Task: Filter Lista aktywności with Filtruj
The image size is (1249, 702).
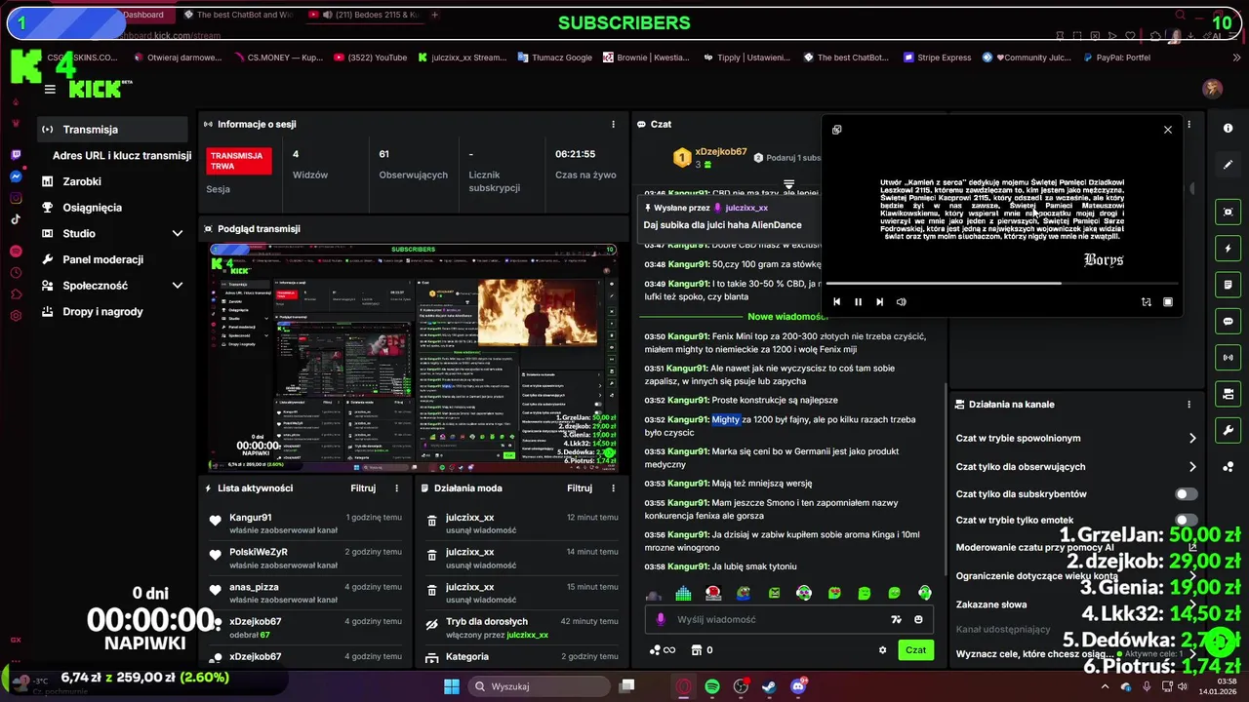Action: pyautogui.click(x=363, y=488)
